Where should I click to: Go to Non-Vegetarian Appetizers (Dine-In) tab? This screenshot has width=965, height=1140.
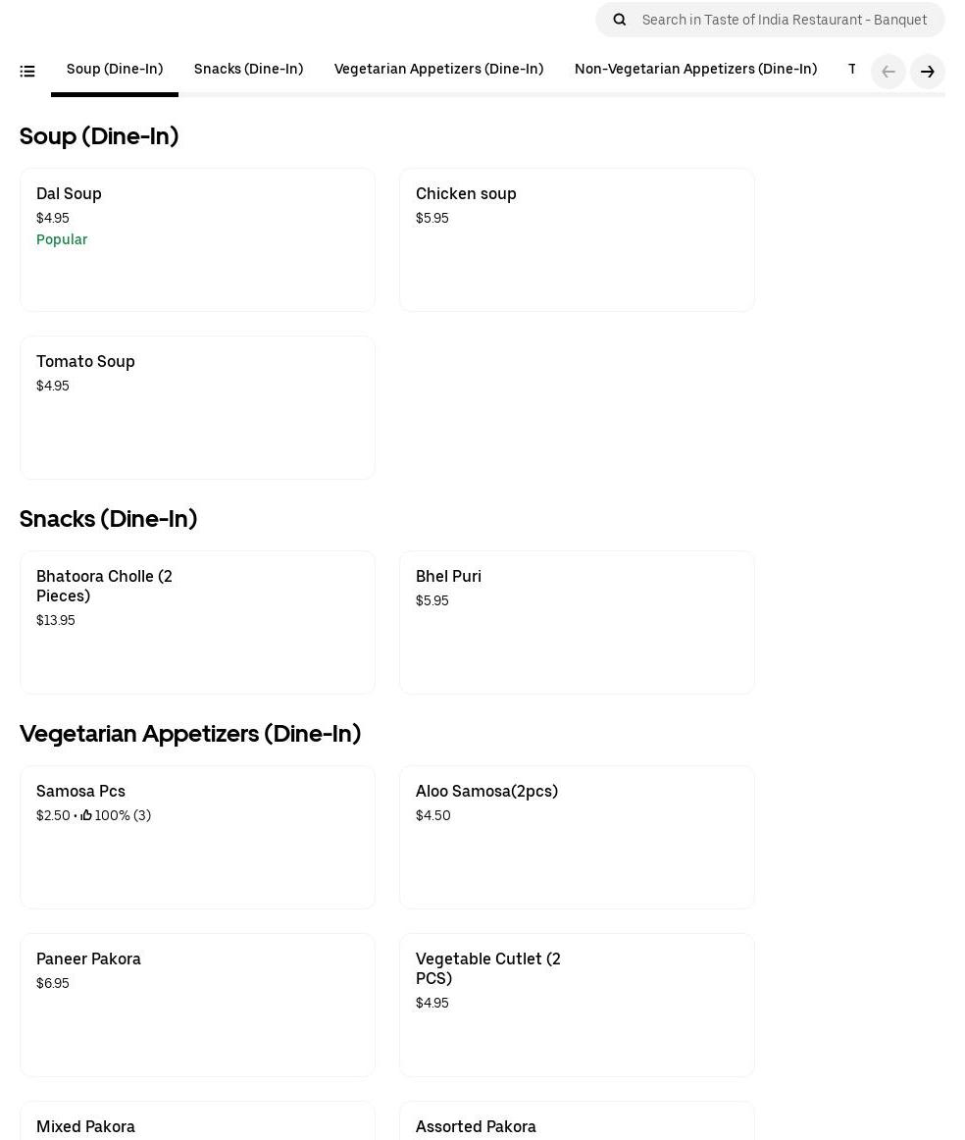(695, 70)
